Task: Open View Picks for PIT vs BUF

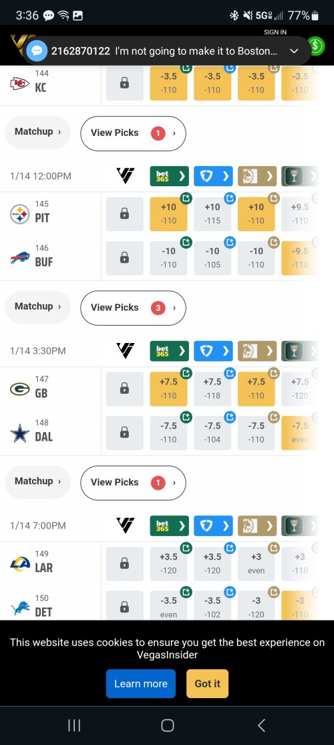Action: 133,308
